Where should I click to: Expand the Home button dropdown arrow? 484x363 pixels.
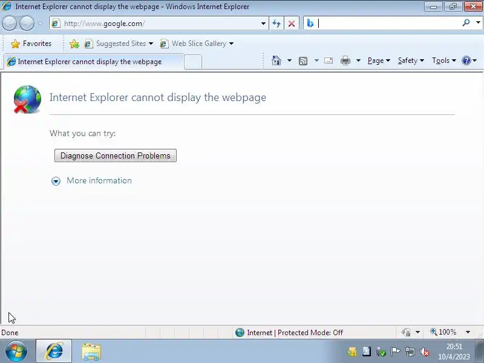pos(289,60)
